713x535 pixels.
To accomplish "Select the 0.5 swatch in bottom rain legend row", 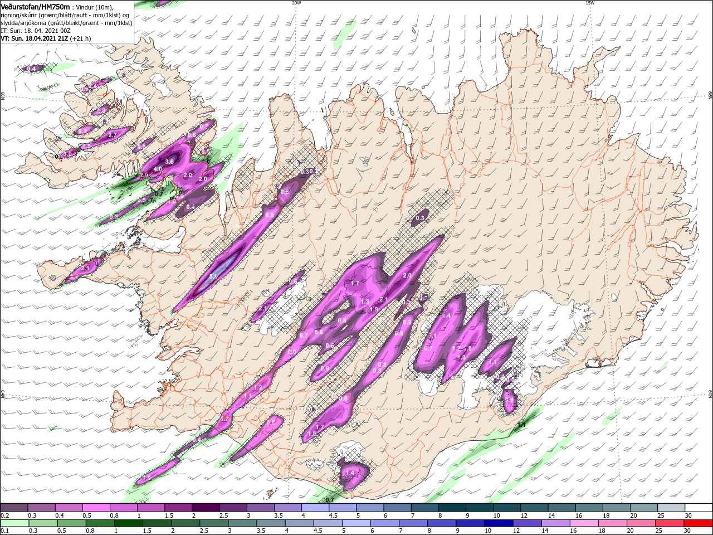I will point(72,523).
